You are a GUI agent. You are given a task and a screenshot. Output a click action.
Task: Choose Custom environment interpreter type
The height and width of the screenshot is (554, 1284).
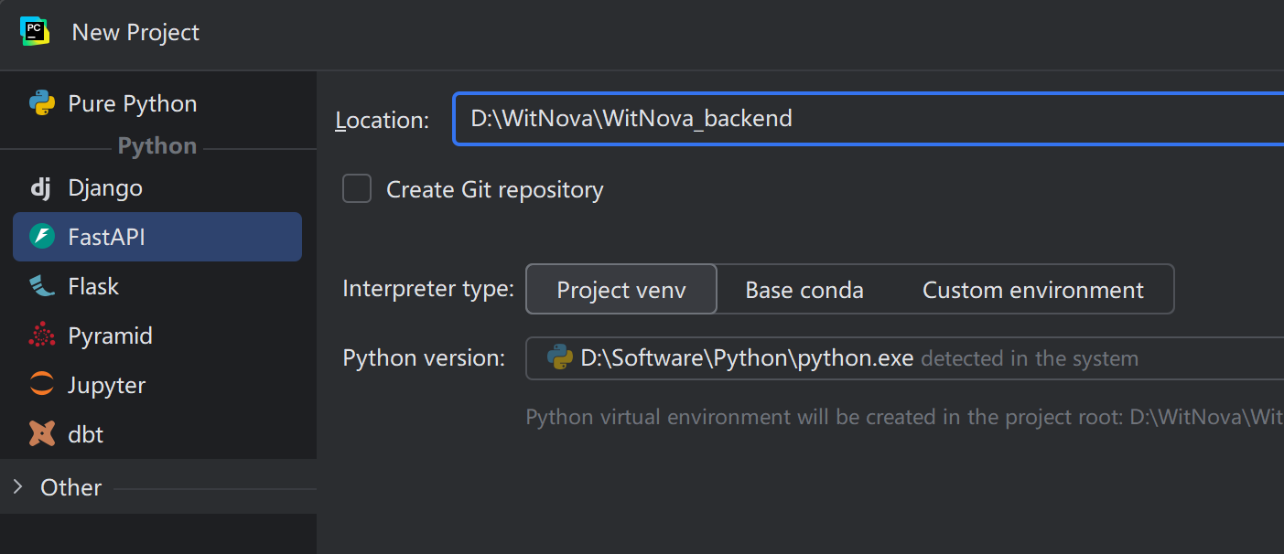tap(1032, 290)
